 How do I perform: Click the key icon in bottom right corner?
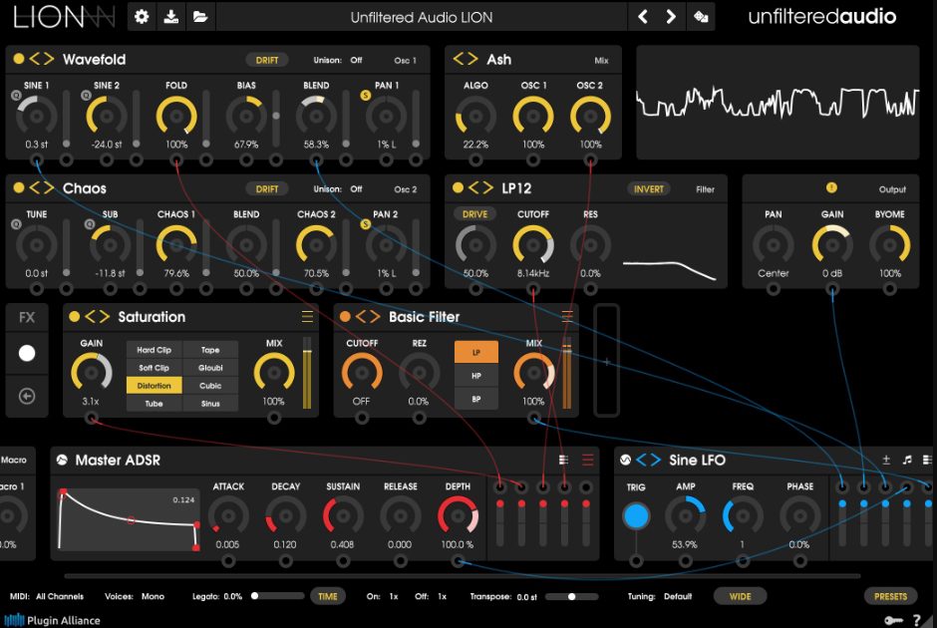pyautogui.click(x=893, y=620)
